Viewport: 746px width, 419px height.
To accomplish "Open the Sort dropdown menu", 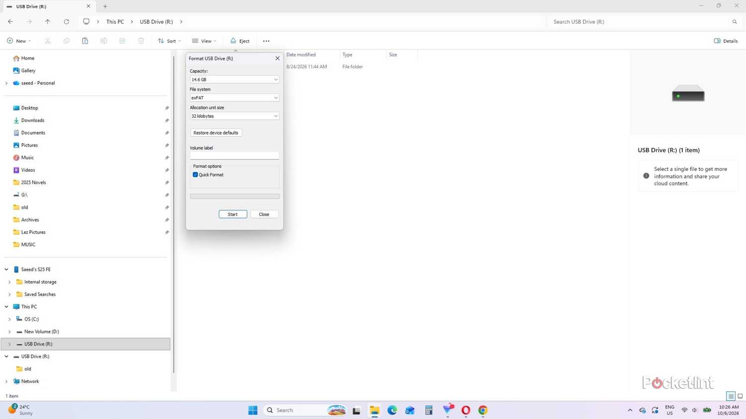I will tap(169, 41).
